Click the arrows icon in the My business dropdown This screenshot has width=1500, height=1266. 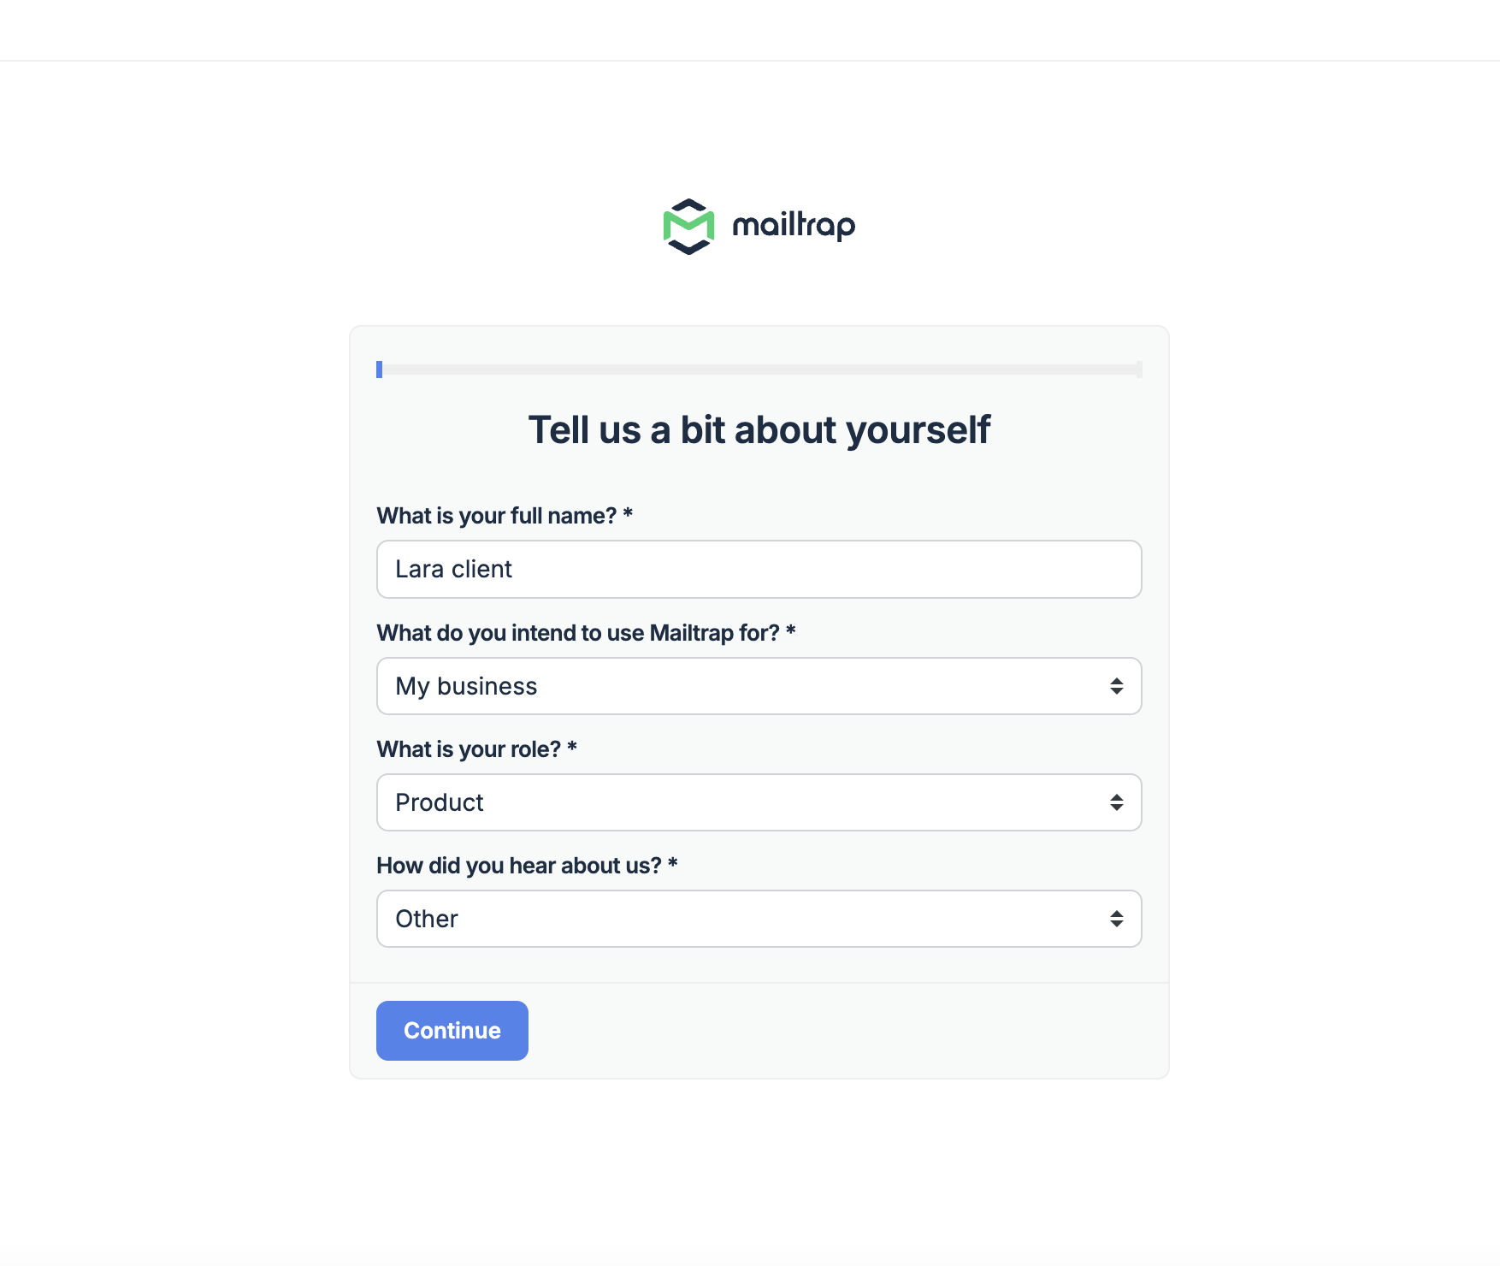pos(1116,686)
